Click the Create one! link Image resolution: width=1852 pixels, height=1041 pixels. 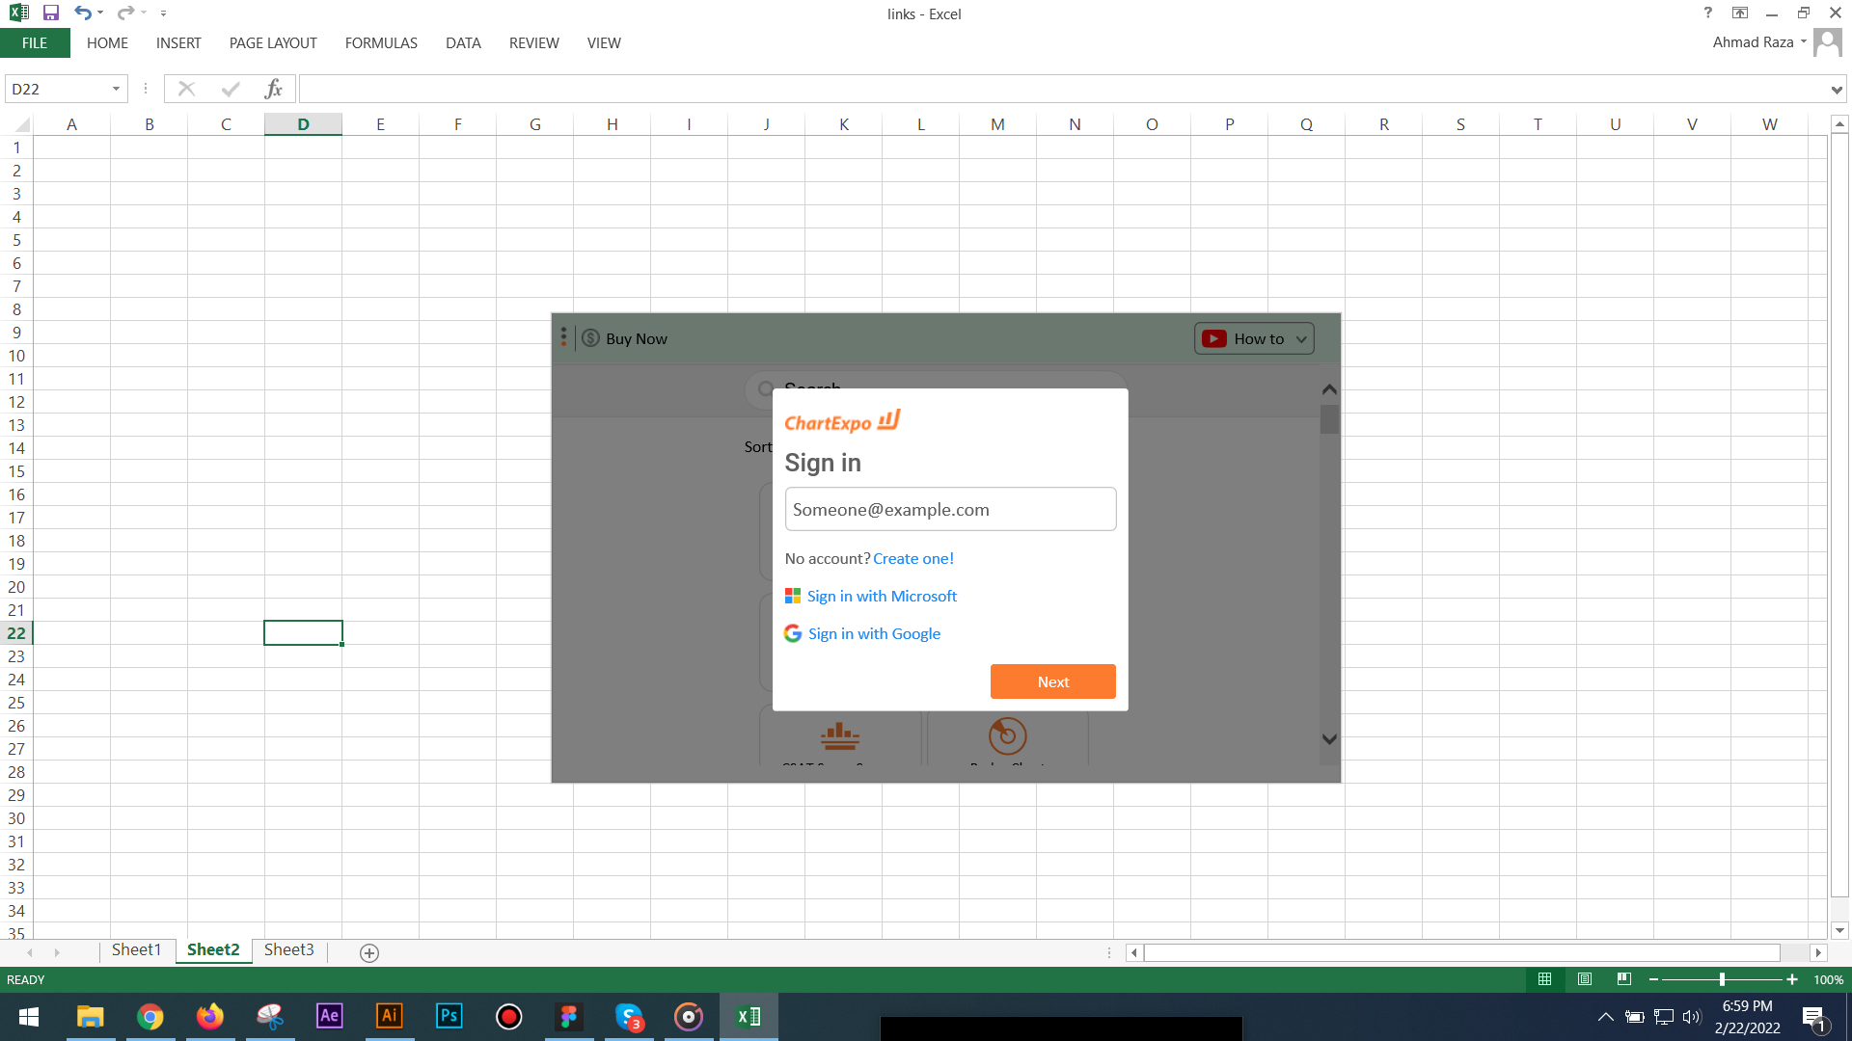[x=912, y=558]
